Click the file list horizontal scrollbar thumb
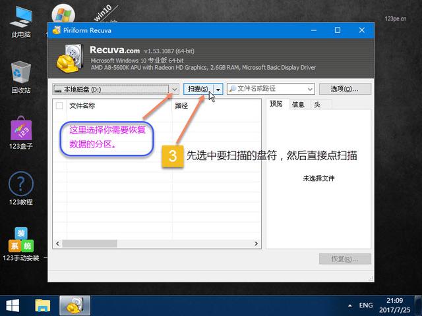This screenshot has height=316, width=422. tap(90, 244)
